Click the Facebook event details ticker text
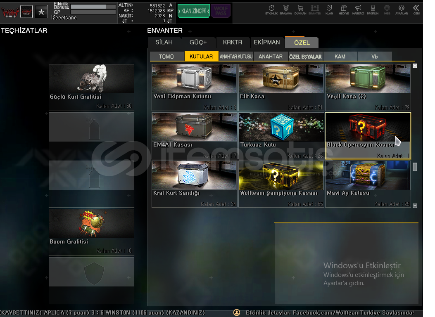This screenshot has width=435, height=317. 330,312
